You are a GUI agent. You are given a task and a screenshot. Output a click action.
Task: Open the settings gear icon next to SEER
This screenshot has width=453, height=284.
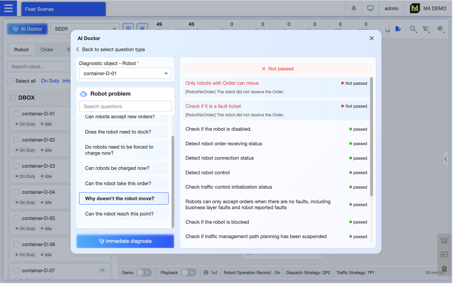128,28
